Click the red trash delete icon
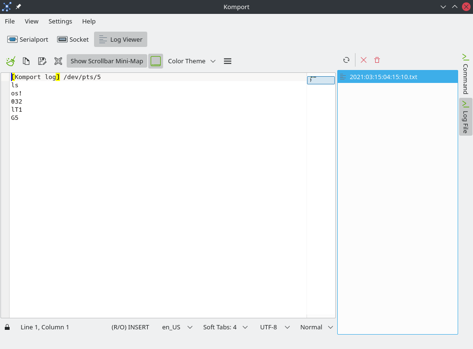The height and width of the screenshot is (349, 473). (377, 60)
